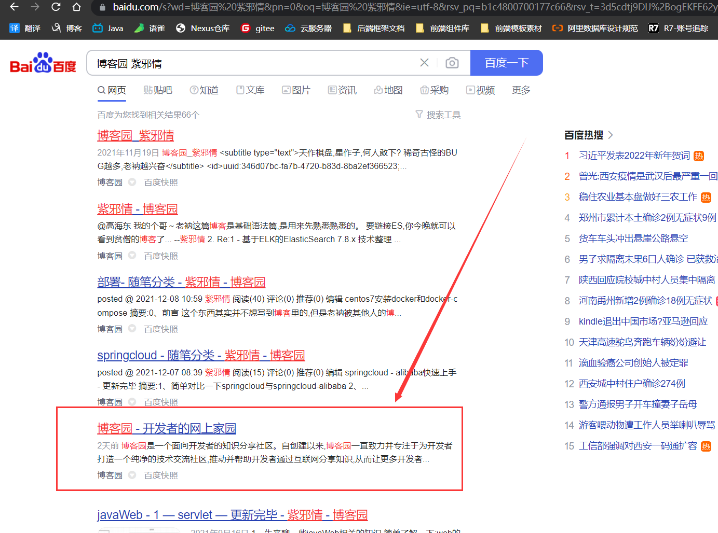Open the 博客 bookmark
718x533 pixels.
click(x=66, y=28)
